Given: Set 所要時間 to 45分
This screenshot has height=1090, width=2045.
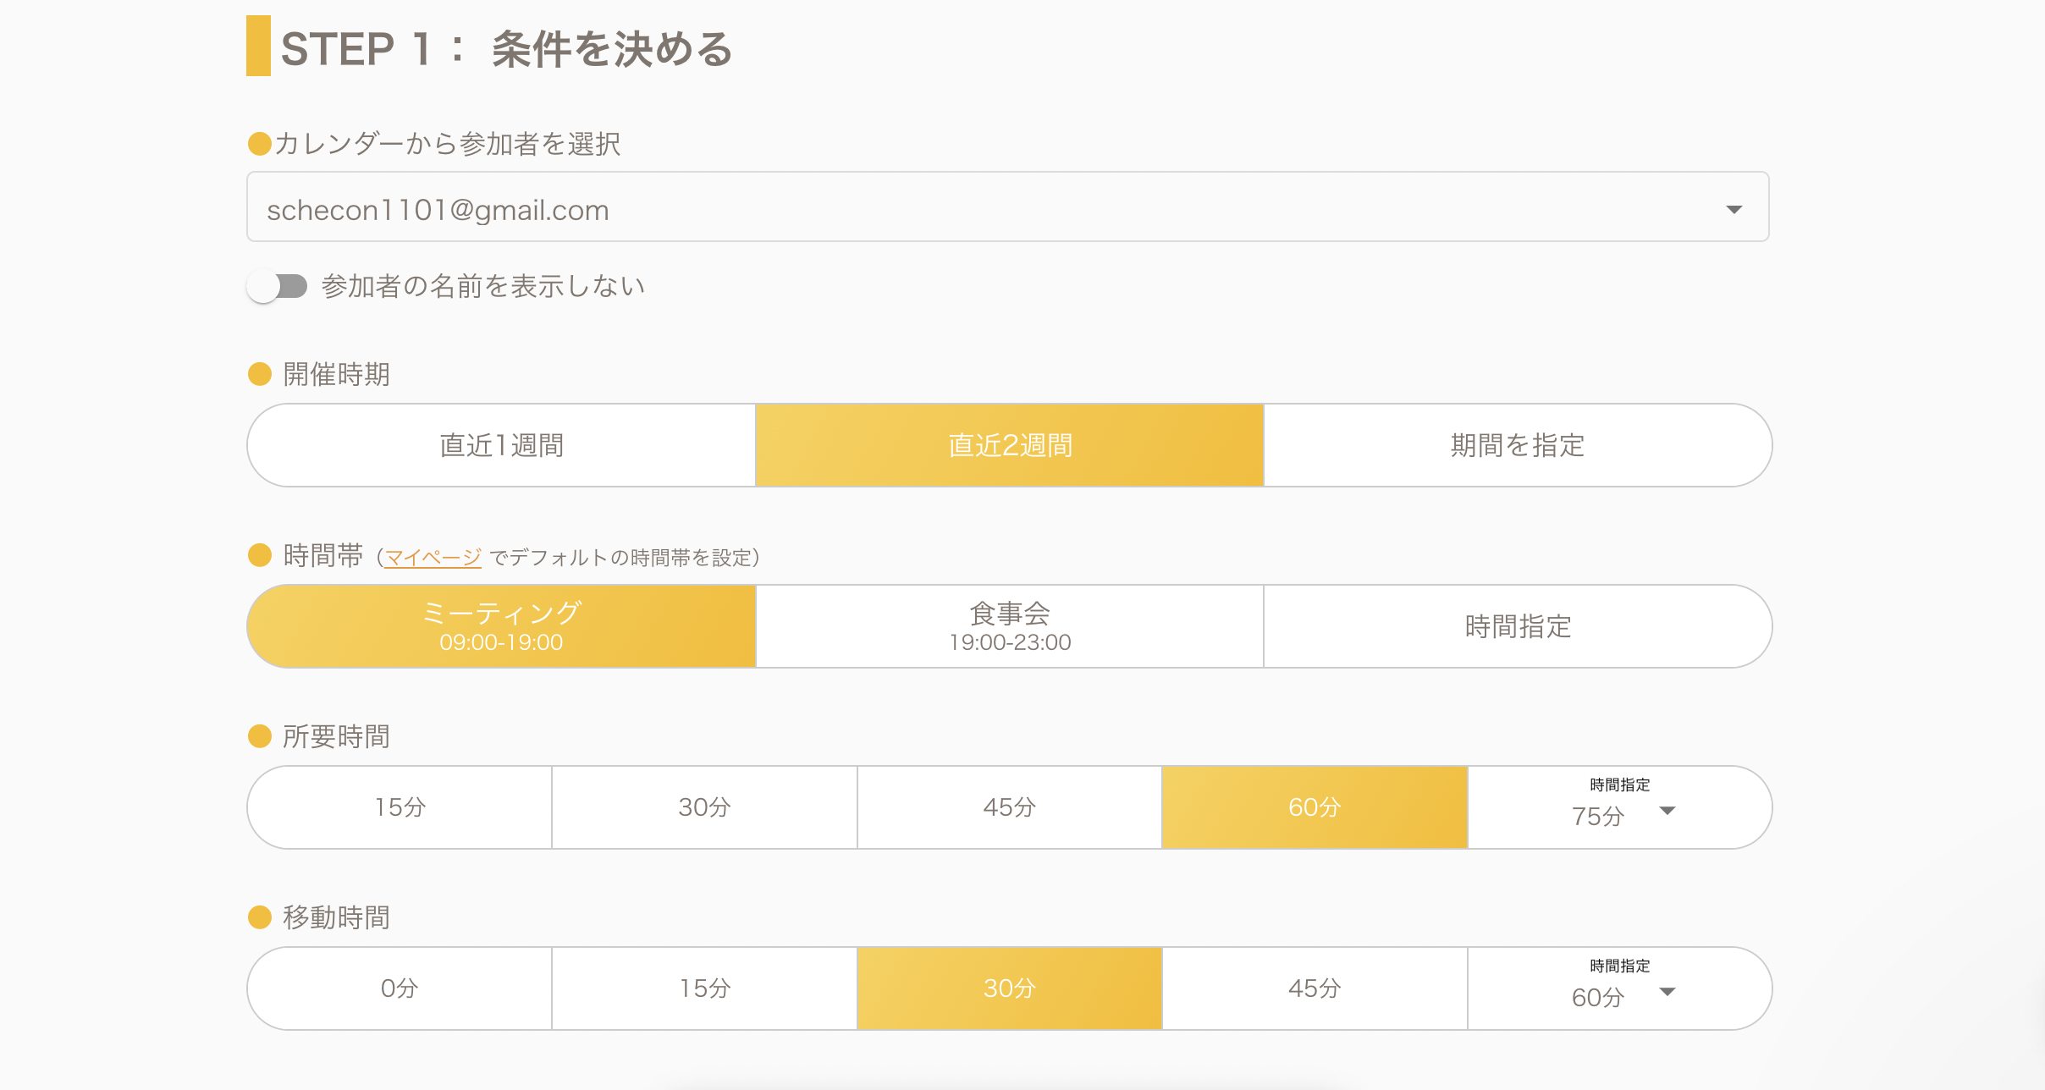Looking at the screenshot, I should (1009, 807).
